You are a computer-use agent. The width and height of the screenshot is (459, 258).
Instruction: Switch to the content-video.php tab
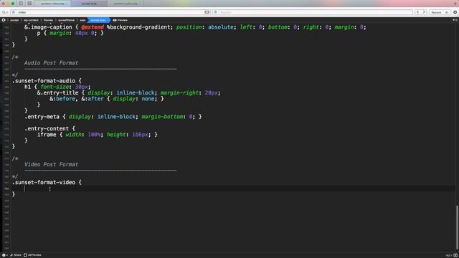(52, 4)
